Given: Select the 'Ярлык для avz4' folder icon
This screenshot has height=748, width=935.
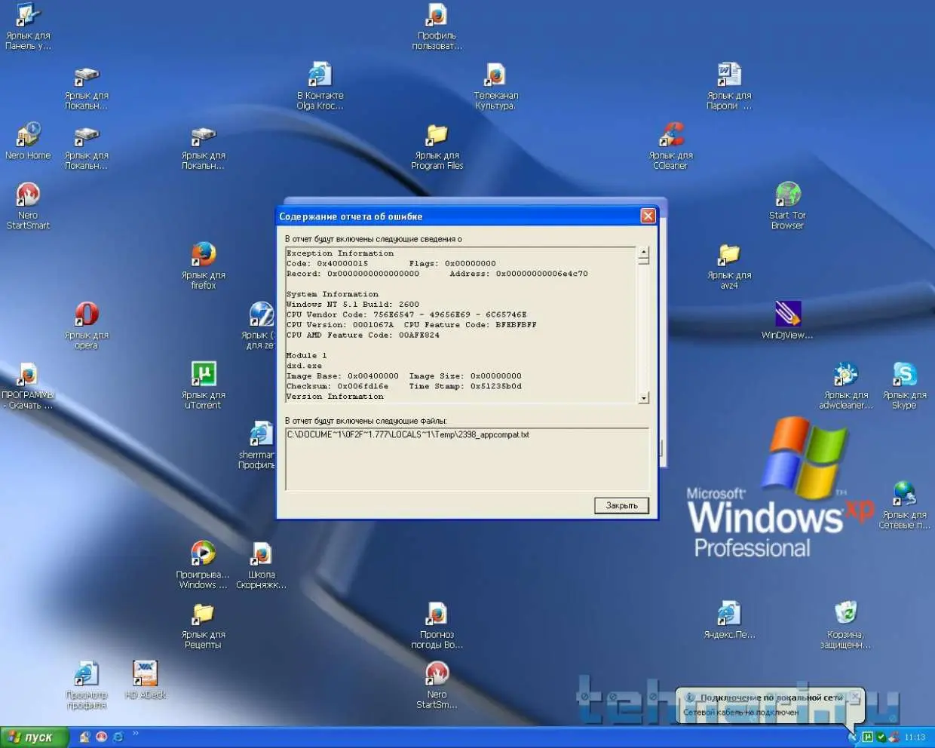Looking at the screenshot, I should 728,266.
